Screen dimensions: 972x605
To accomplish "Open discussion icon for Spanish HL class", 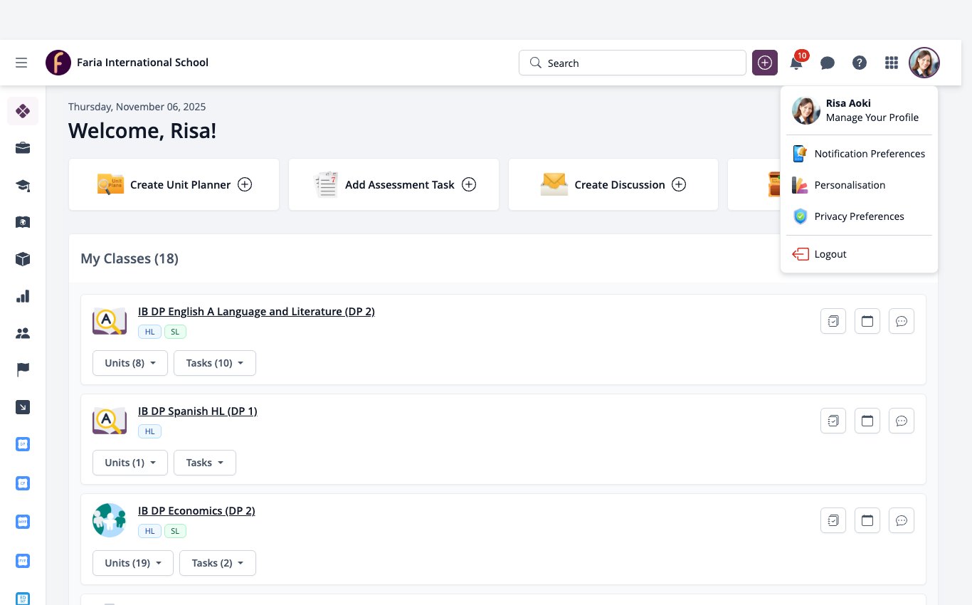I will [902, 421].
